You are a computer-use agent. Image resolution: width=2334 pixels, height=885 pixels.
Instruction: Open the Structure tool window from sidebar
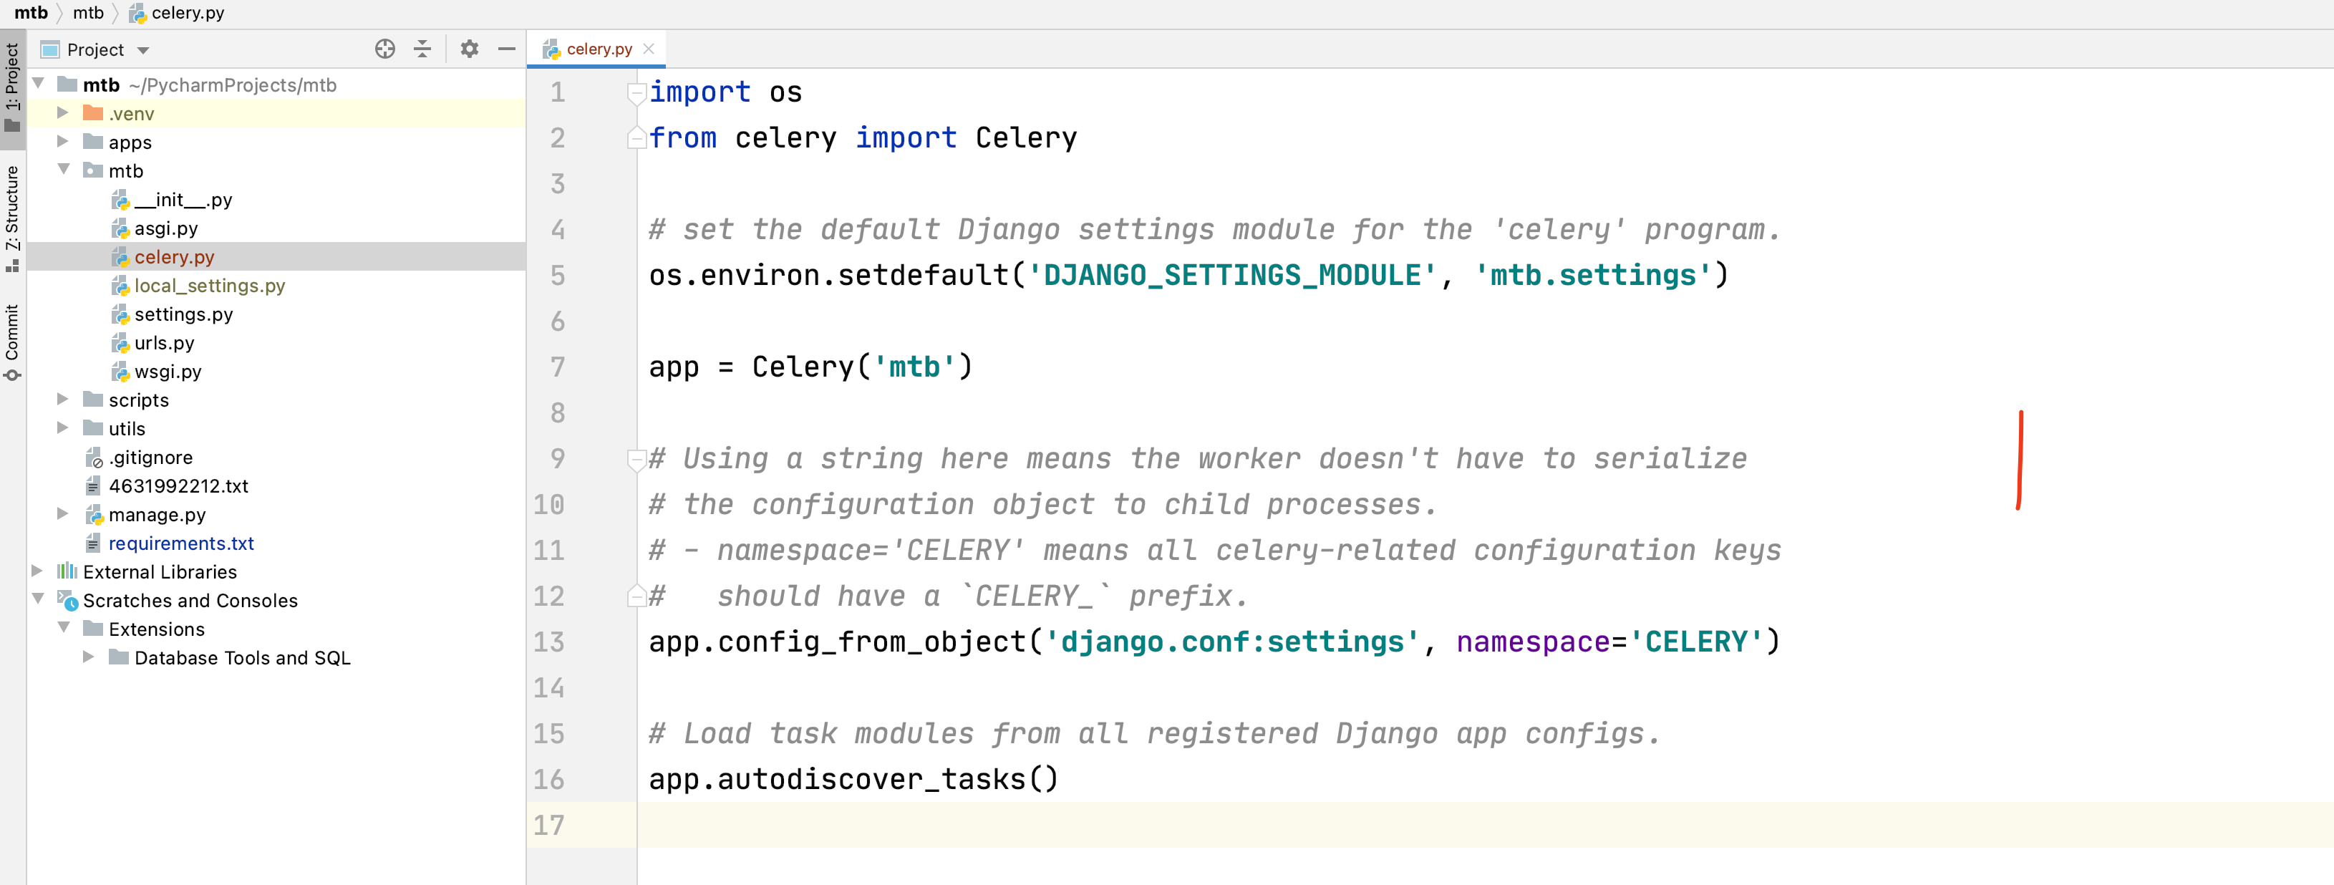(x=11, y=218)
